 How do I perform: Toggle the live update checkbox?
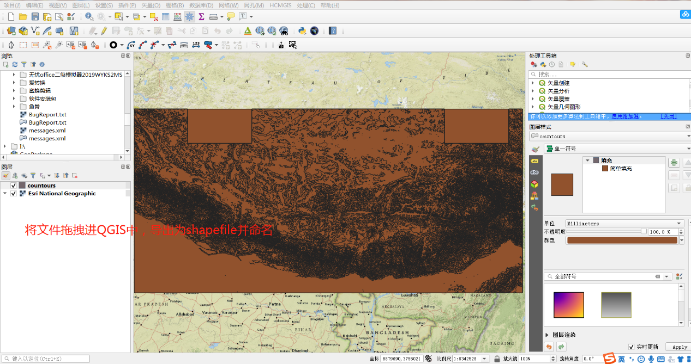point(631,347)
